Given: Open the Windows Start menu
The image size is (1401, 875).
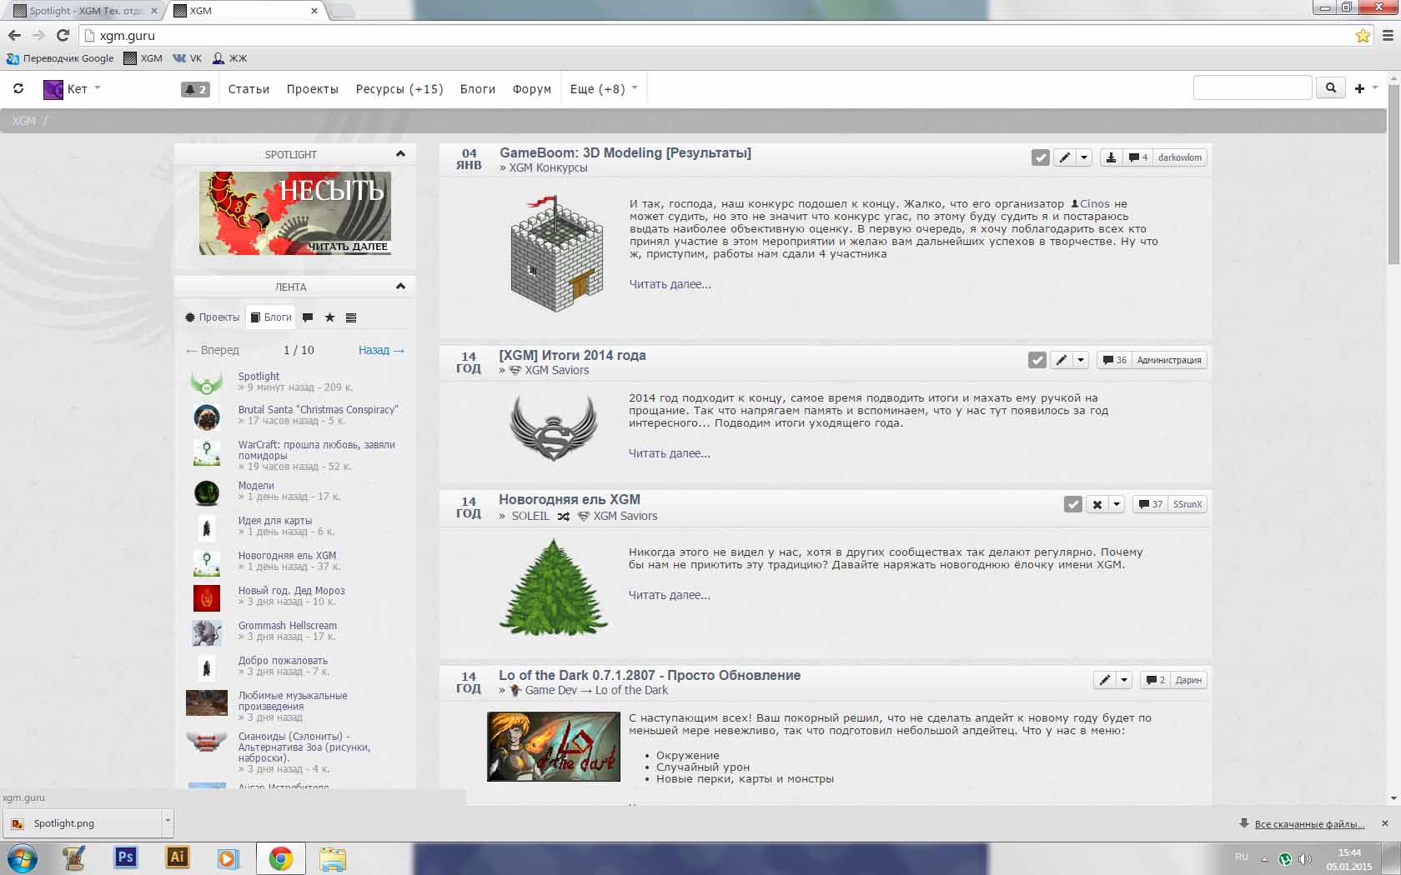Looking at the screenshot, I should (23, 858).
